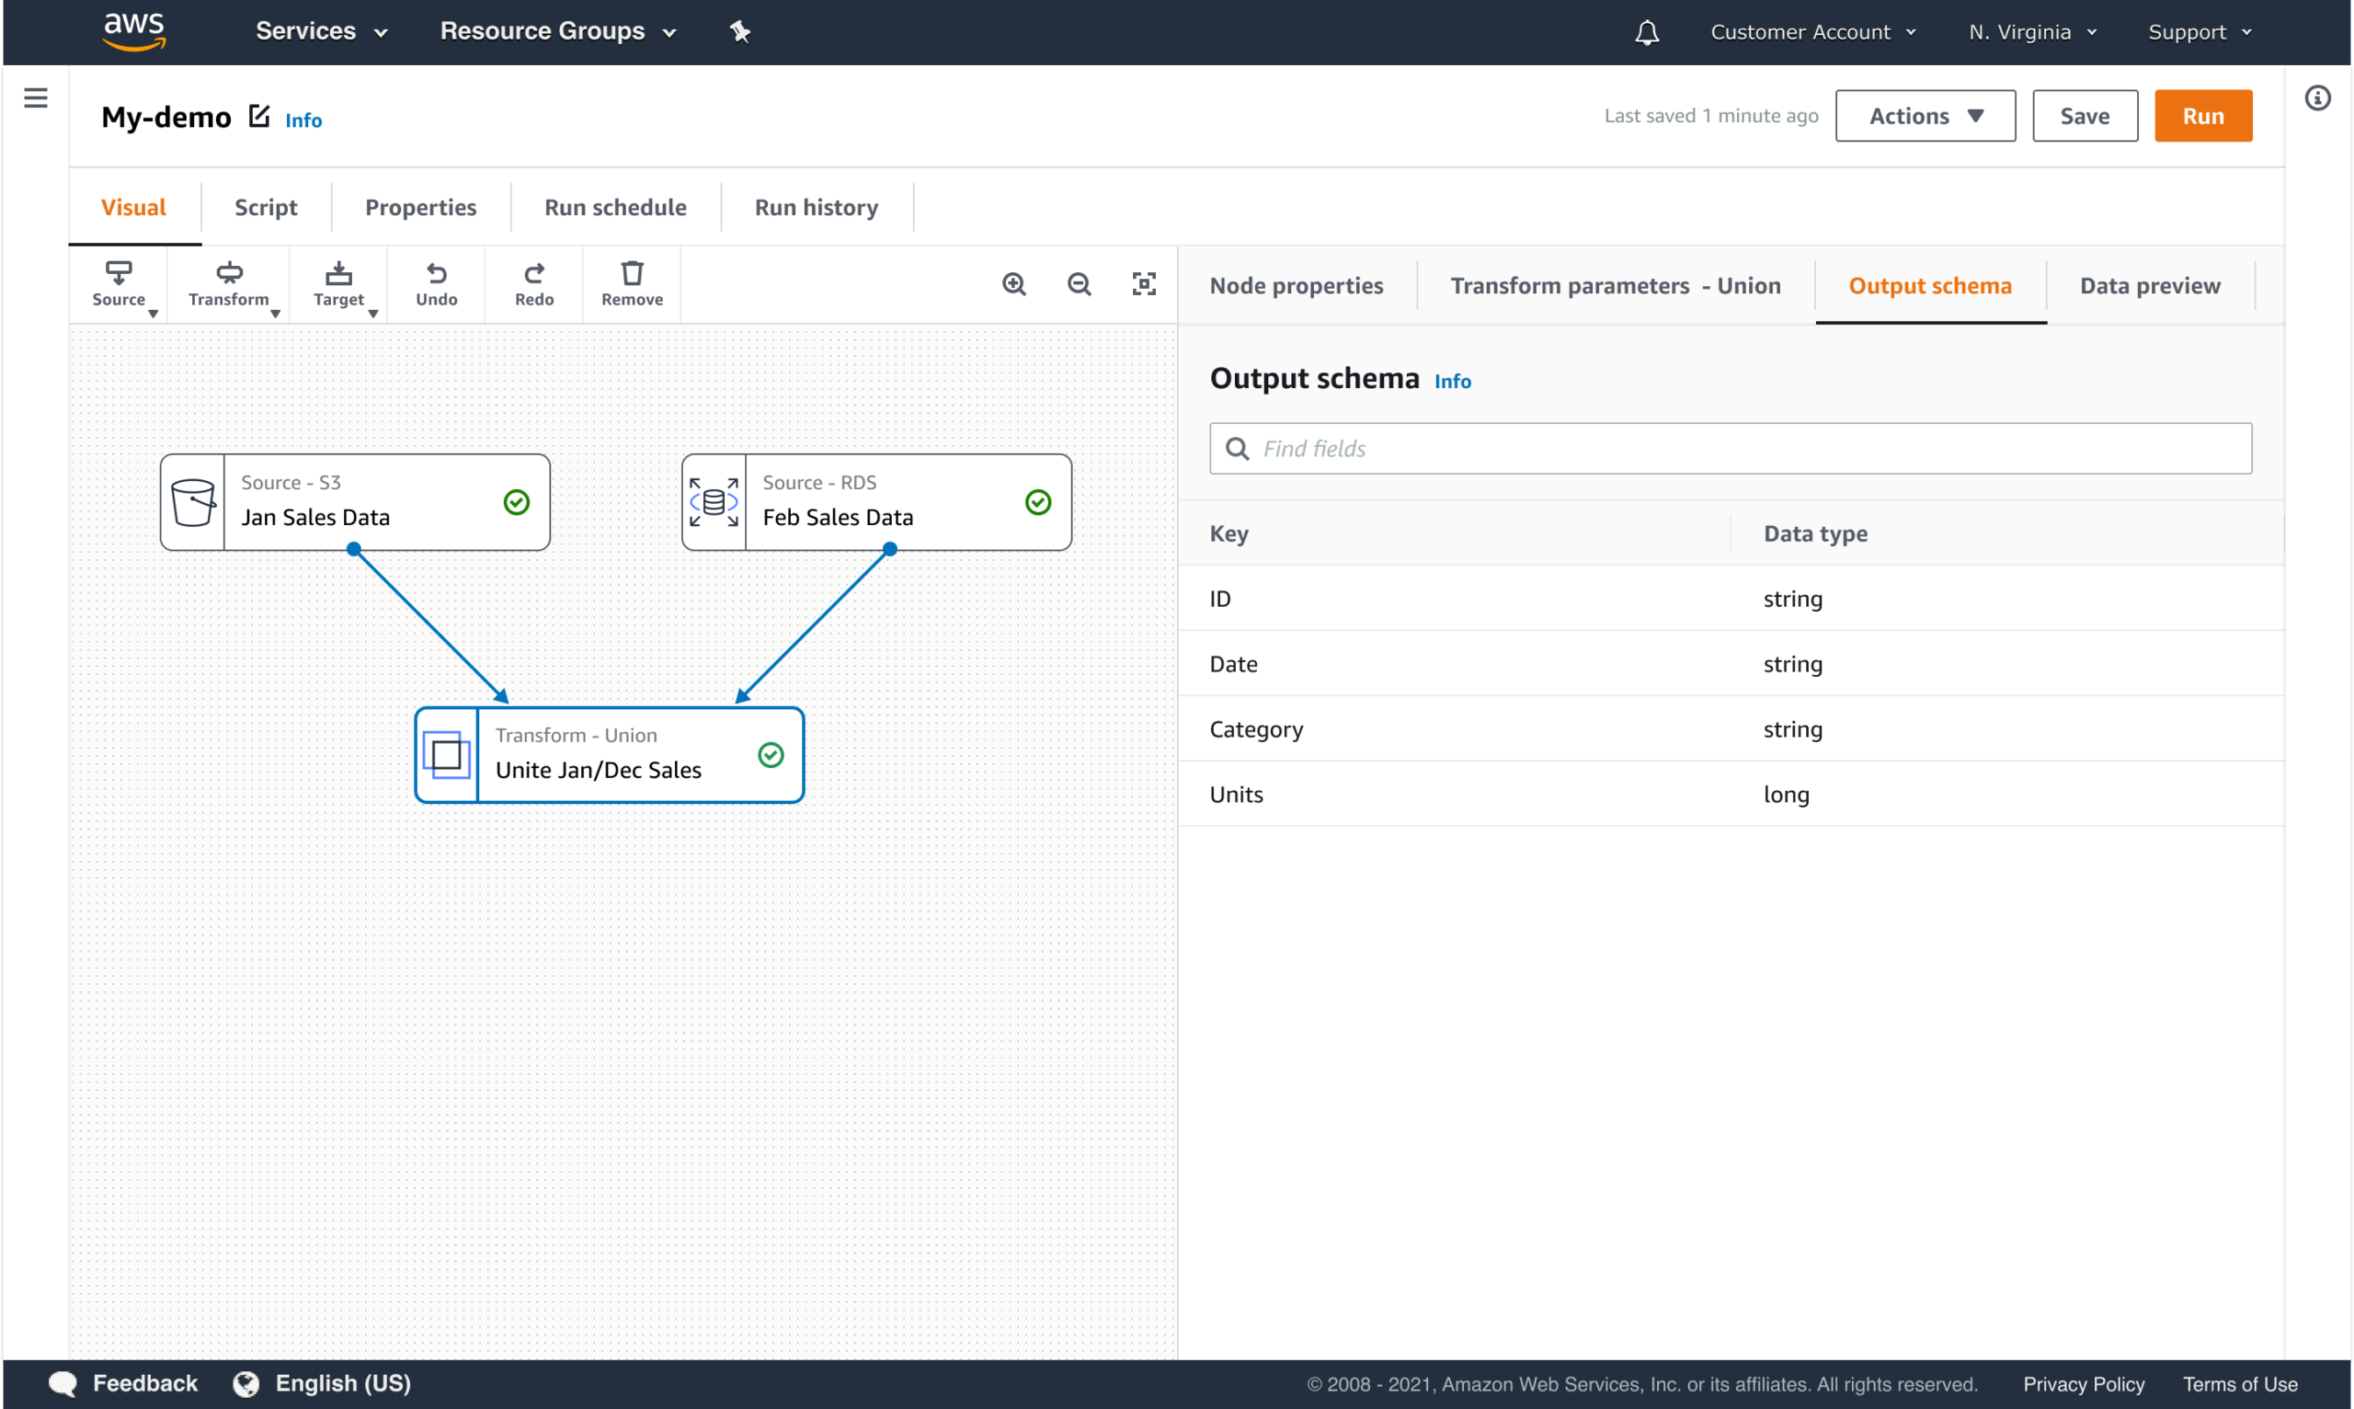
Task: Click the orange Run button
Action: 2202,116
